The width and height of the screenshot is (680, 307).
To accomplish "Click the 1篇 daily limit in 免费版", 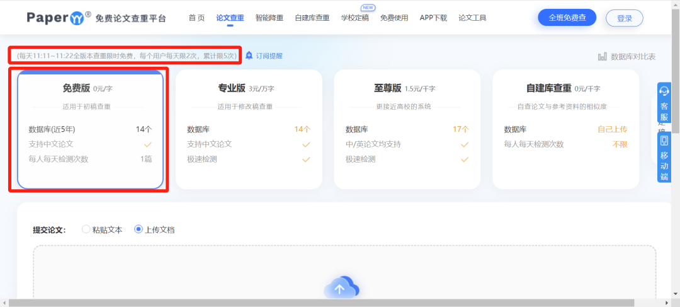I will (146, 159).
